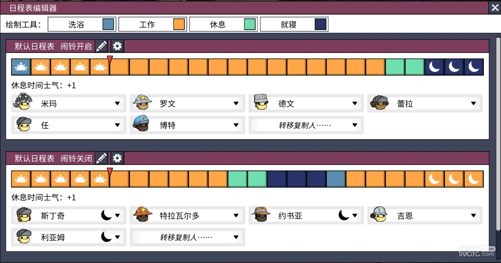Open 转移复制人 dropdown in 闹铃关闭 schedule
This screenshot has width=501, height=263.
[187, 237]
